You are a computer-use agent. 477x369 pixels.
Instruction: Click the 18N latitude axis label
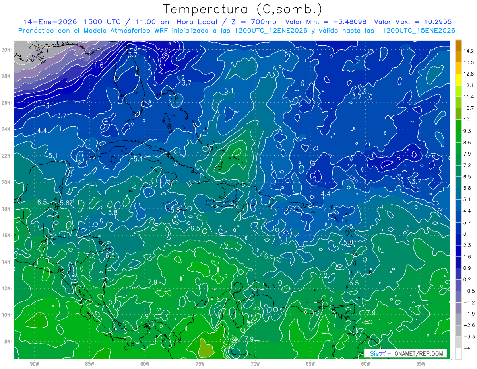7,209
